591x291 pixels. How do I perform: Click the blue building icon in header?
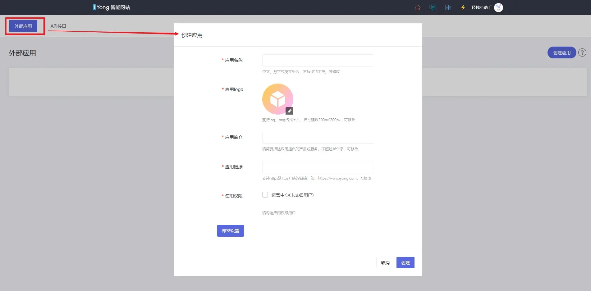click(x=448, y=7)
